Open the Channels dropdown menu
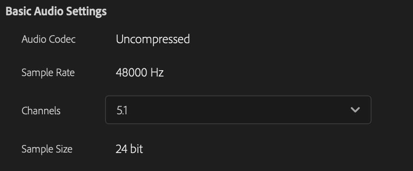Screen dimensions: 413x171 pyautogui.click(x=238, y=110)
